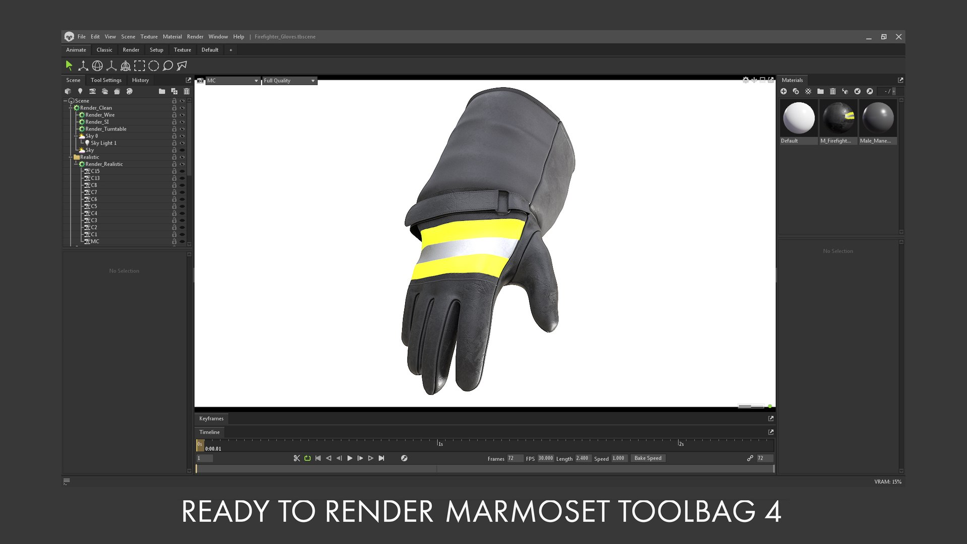The width and height of the screenshot is (967, 544).
Task: Jump to the last frame
Action: click(x=381, y=458)
